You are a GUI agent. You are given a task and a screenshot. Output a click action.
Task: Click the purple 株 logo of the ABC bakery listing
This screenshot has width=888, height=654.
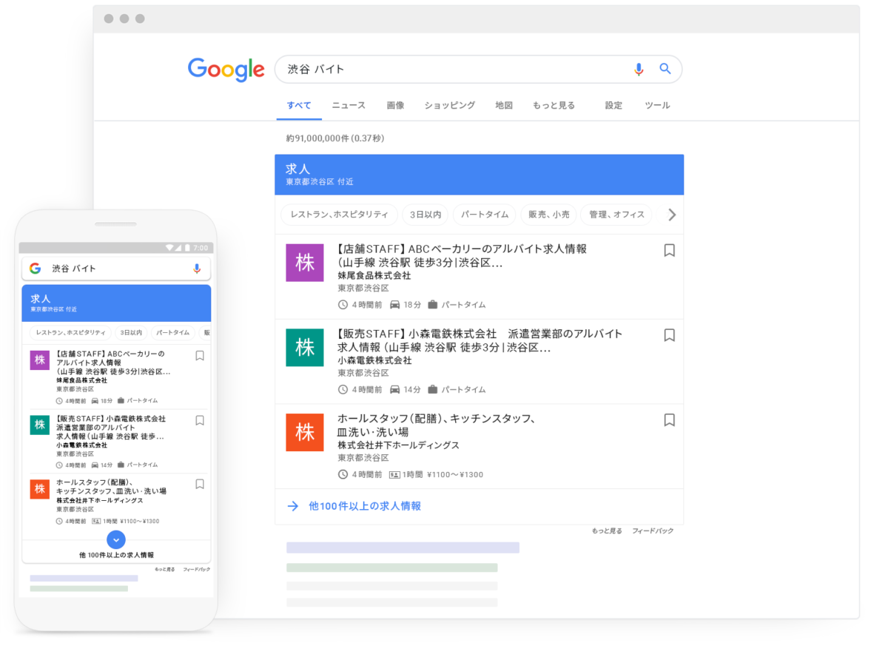click(x=305, y=263)
